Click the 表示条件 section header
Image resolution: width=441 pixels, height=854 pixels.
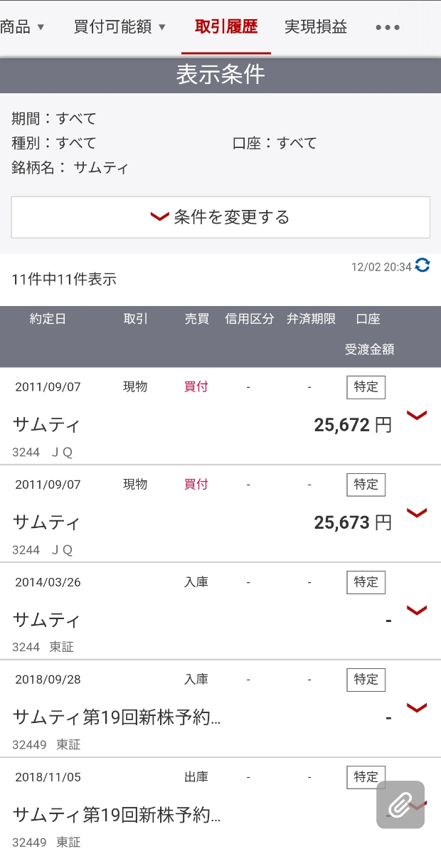tap(220, 75)
